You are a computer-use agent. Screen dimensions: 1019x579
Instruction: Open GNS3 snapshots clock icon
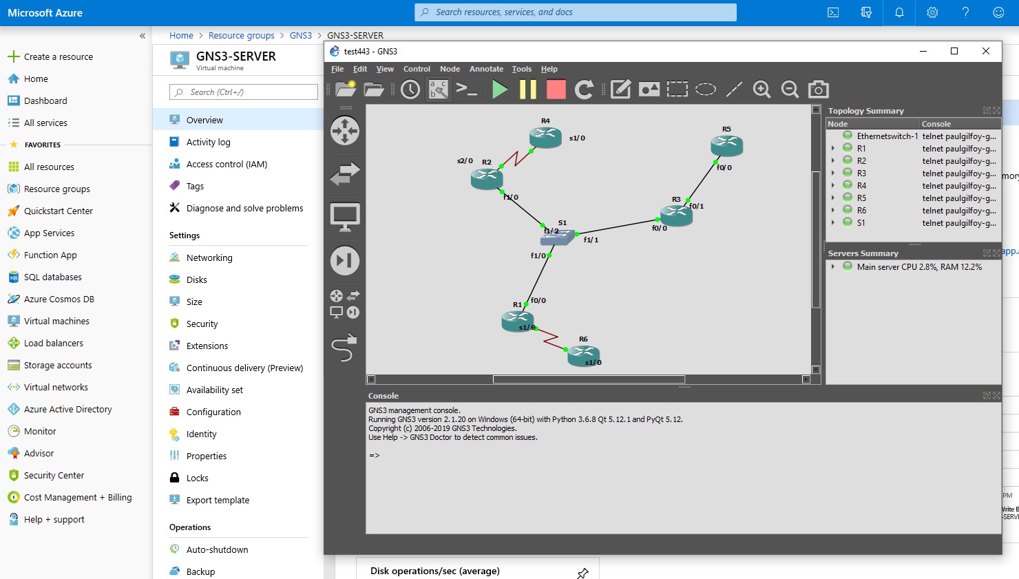[x=410, y=89]
